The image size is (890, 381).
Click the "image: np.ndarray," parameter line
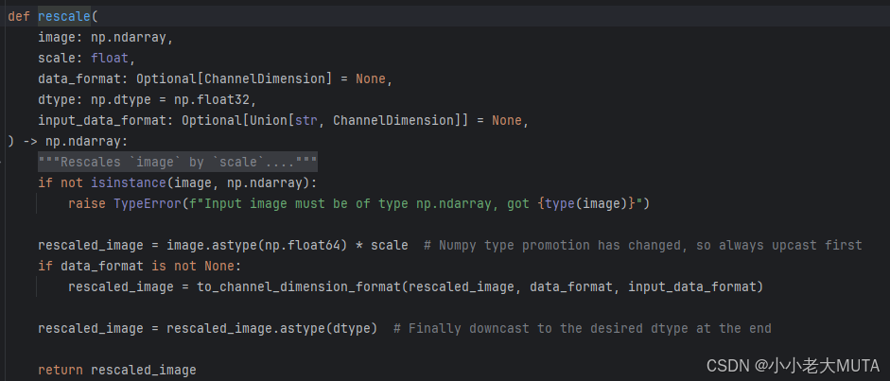105,38
